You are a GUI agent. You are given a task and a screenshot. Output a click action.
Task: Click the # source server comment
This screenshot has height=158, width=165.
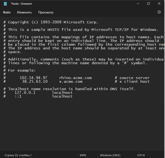[x=132, y=78]
